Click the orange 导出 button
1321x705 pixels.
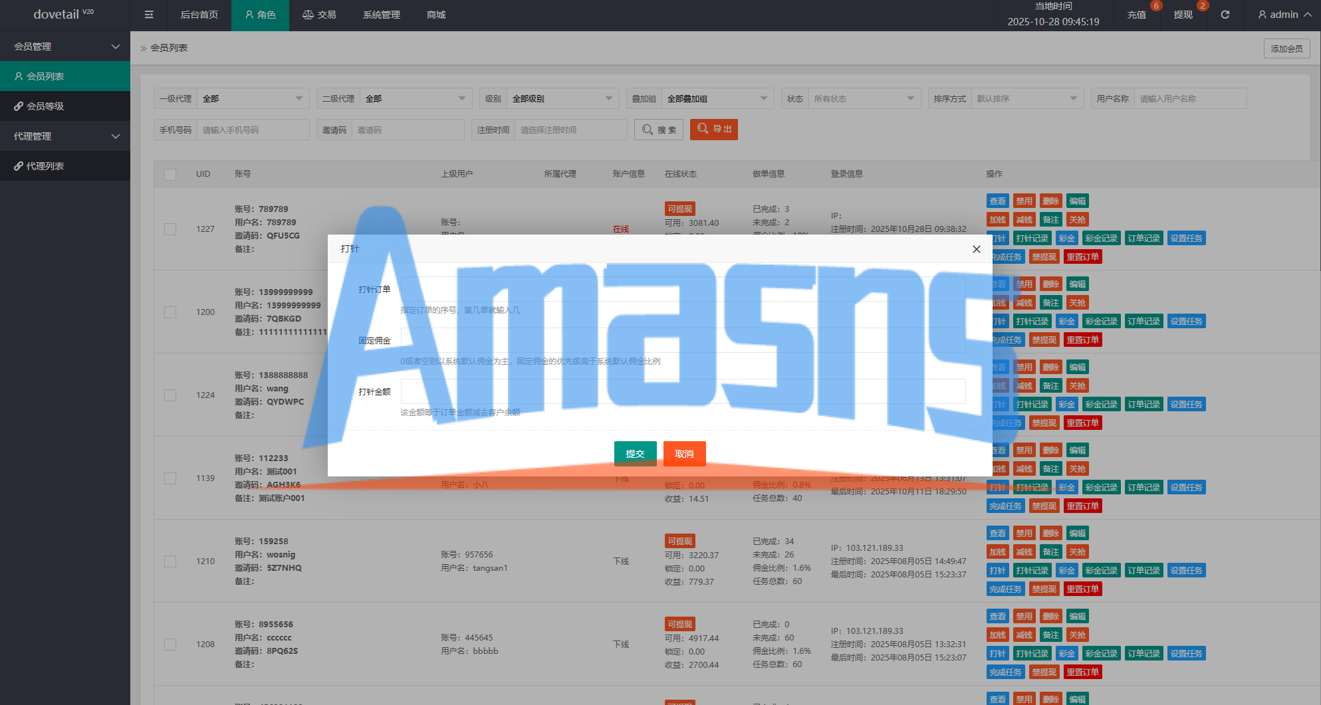coord(714,129)
